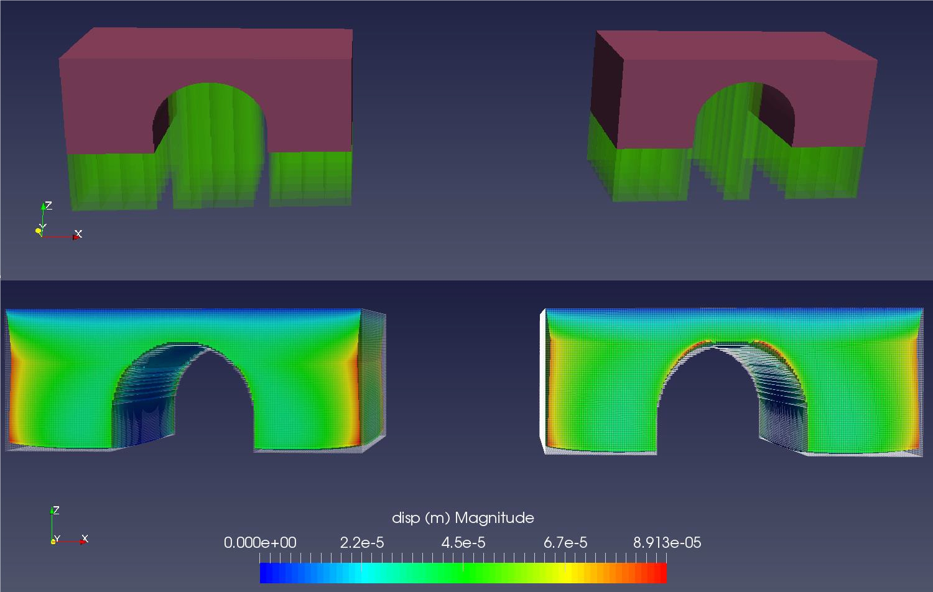This screenshot has height=592, width=933.
Task: Click the red X arrow of the lower axes triad
Action: [82, 541]
